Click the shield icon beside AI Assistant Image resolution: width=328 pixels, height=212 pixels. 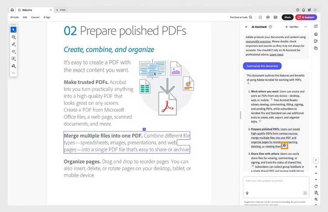pyautogui.click(x=270, y=27)
